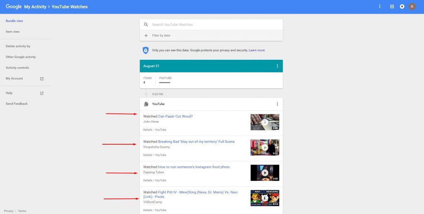Image resolution: width=424 pixels, height=214 pixels.
Task: Play the Instagram food photo thumbnail
Action: pos(265,173)
